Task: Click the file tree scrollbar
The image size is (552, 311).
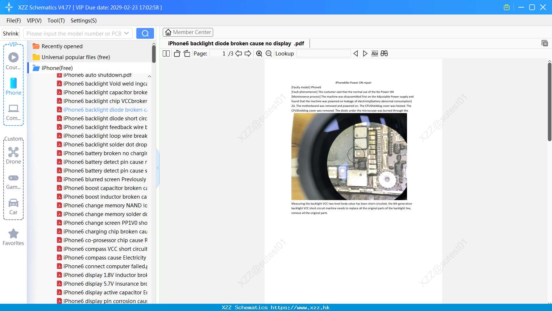Action: (154, 54)
